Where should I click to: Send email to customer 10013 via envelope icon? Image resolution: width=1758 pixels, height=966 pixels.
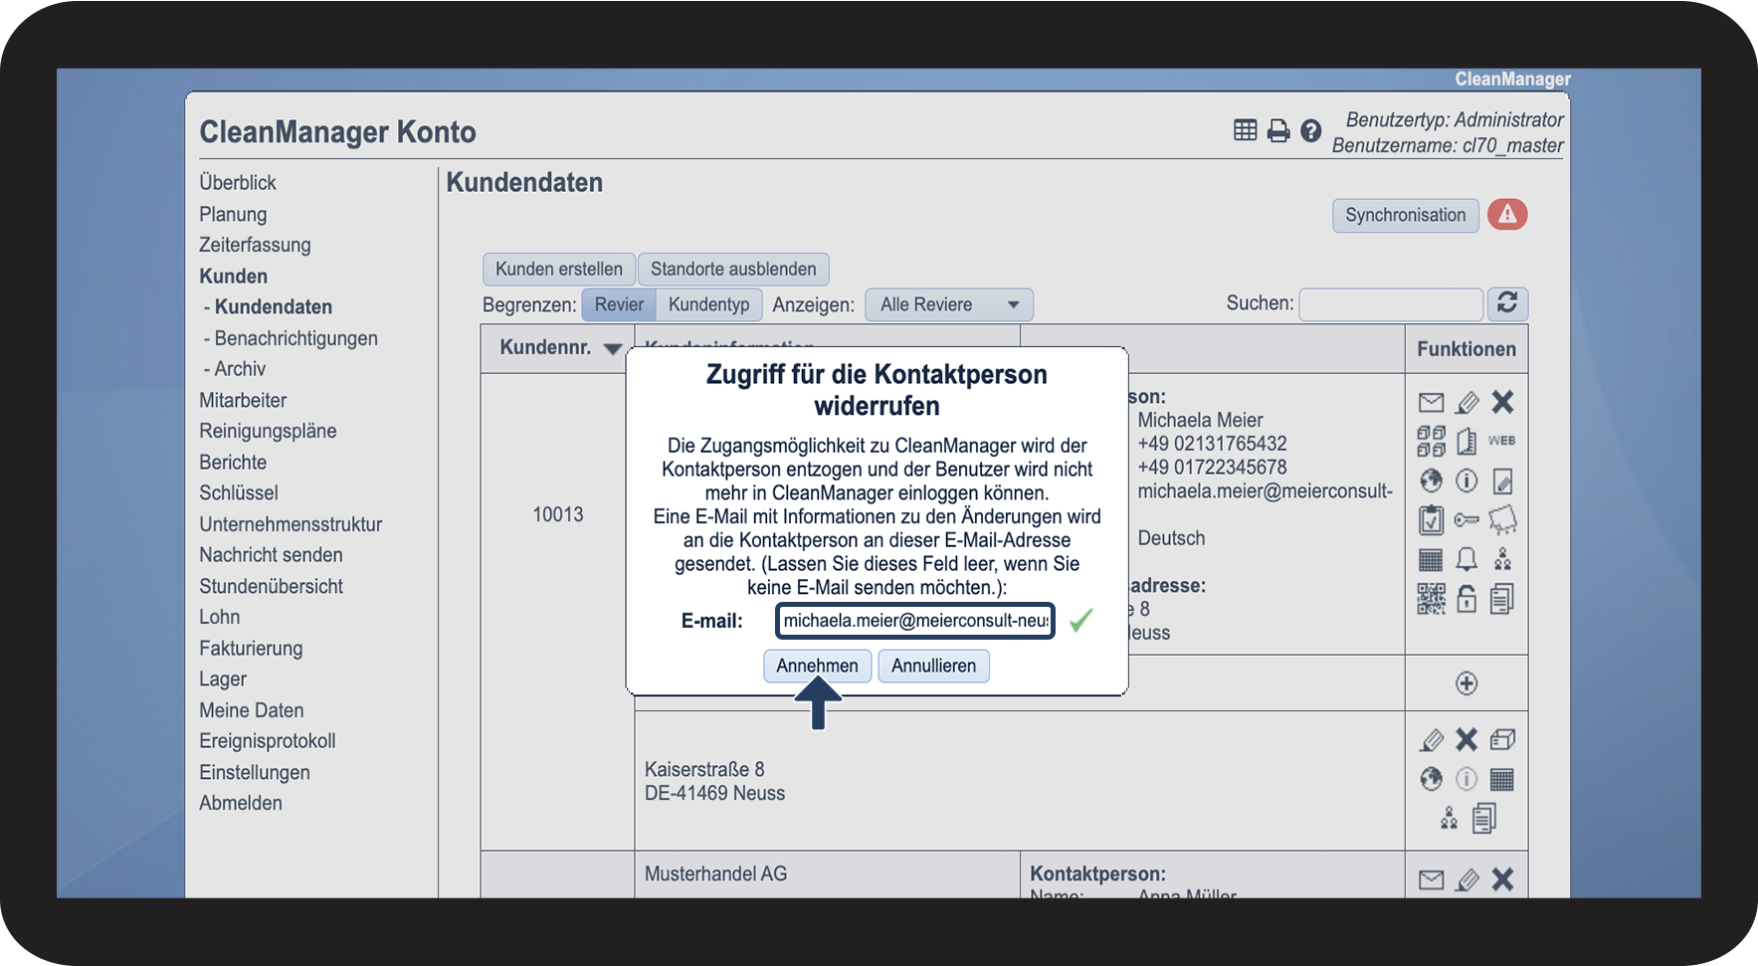pos(1431,402)
